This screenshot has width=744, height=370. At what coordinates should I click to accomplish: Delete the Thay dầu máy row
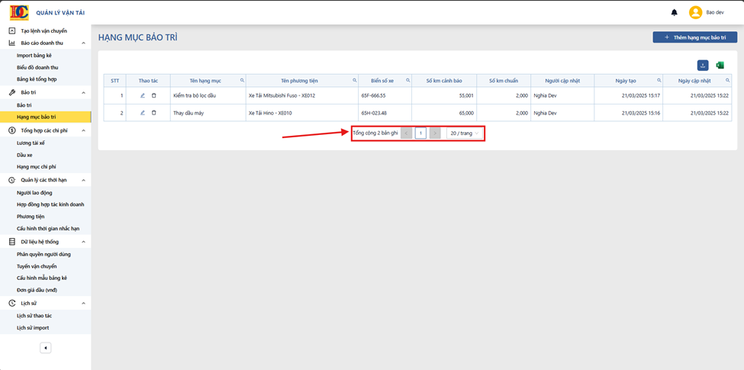(153, 113)
